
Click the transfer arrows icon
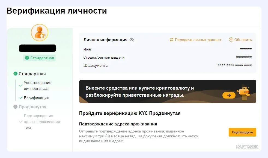click(172, 40)
